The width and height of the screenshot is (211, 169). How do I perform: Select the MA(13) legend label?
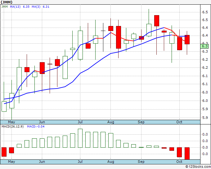click(15, 7)
